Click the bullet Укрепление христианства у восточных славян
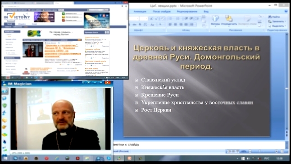This screenshot has width=291, height=164. [197, 103]
